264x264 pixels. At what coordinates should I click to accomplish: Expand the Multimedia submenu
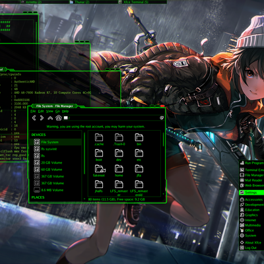point(251,225)
